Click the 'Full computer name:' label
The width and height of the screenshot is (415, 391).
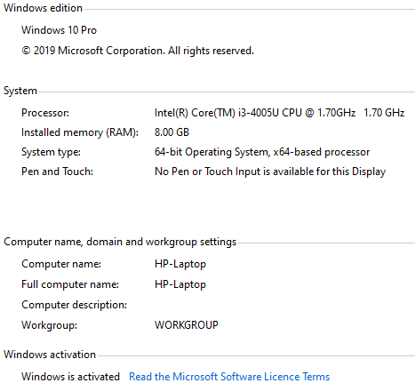point(70,284)
